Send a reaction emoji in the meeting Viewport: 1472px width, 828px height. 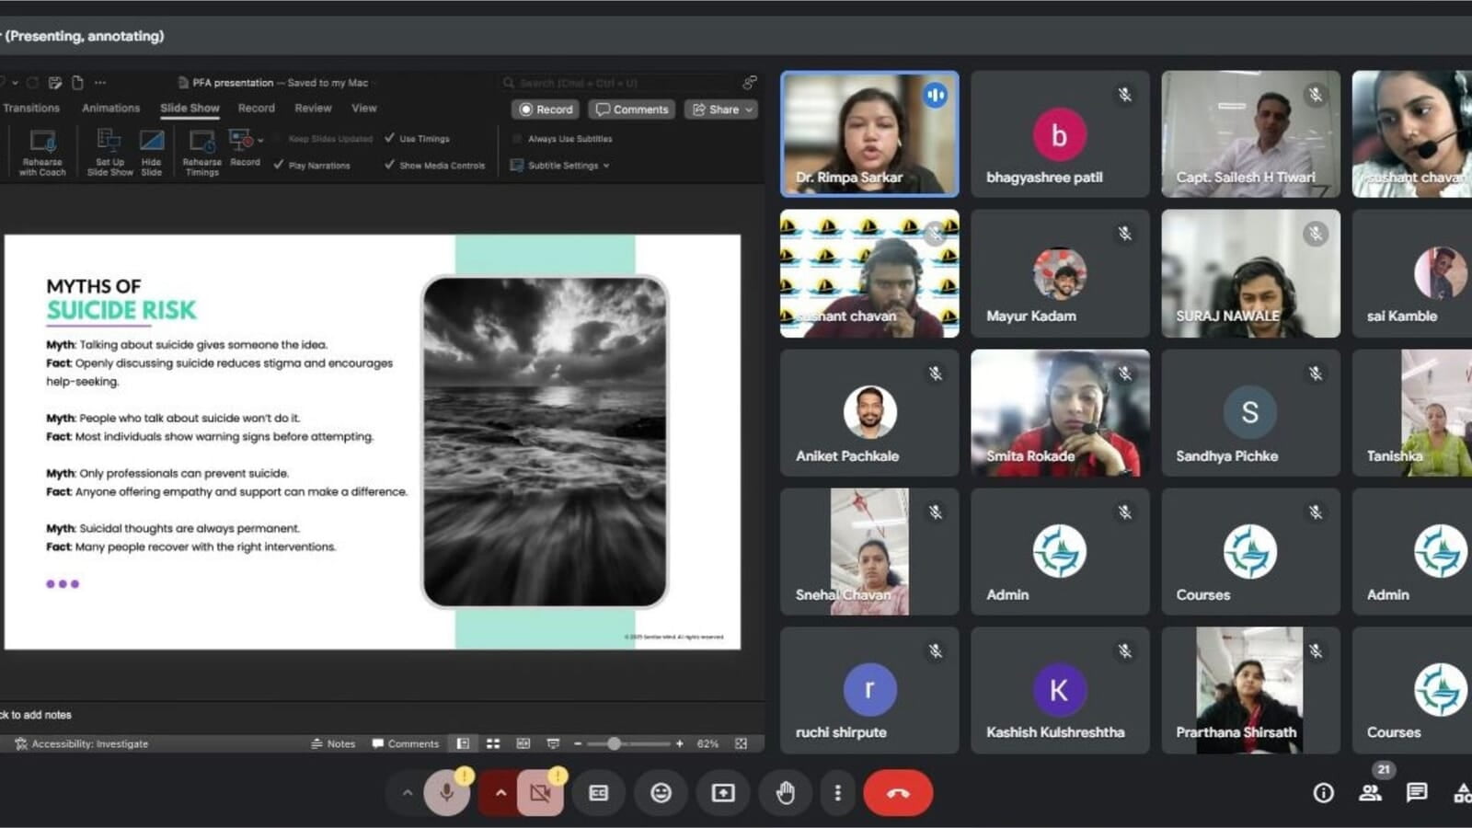(x=661, y=793)
